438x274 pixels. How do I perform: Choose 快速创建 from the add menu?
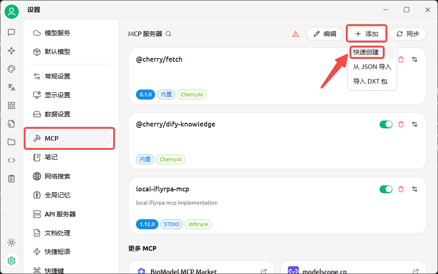click(366, 52)
